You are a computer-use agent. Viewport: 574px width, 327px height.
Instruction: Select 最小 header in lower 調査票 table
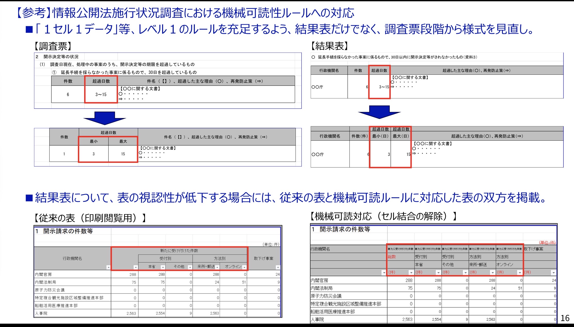tap(94, 141)
